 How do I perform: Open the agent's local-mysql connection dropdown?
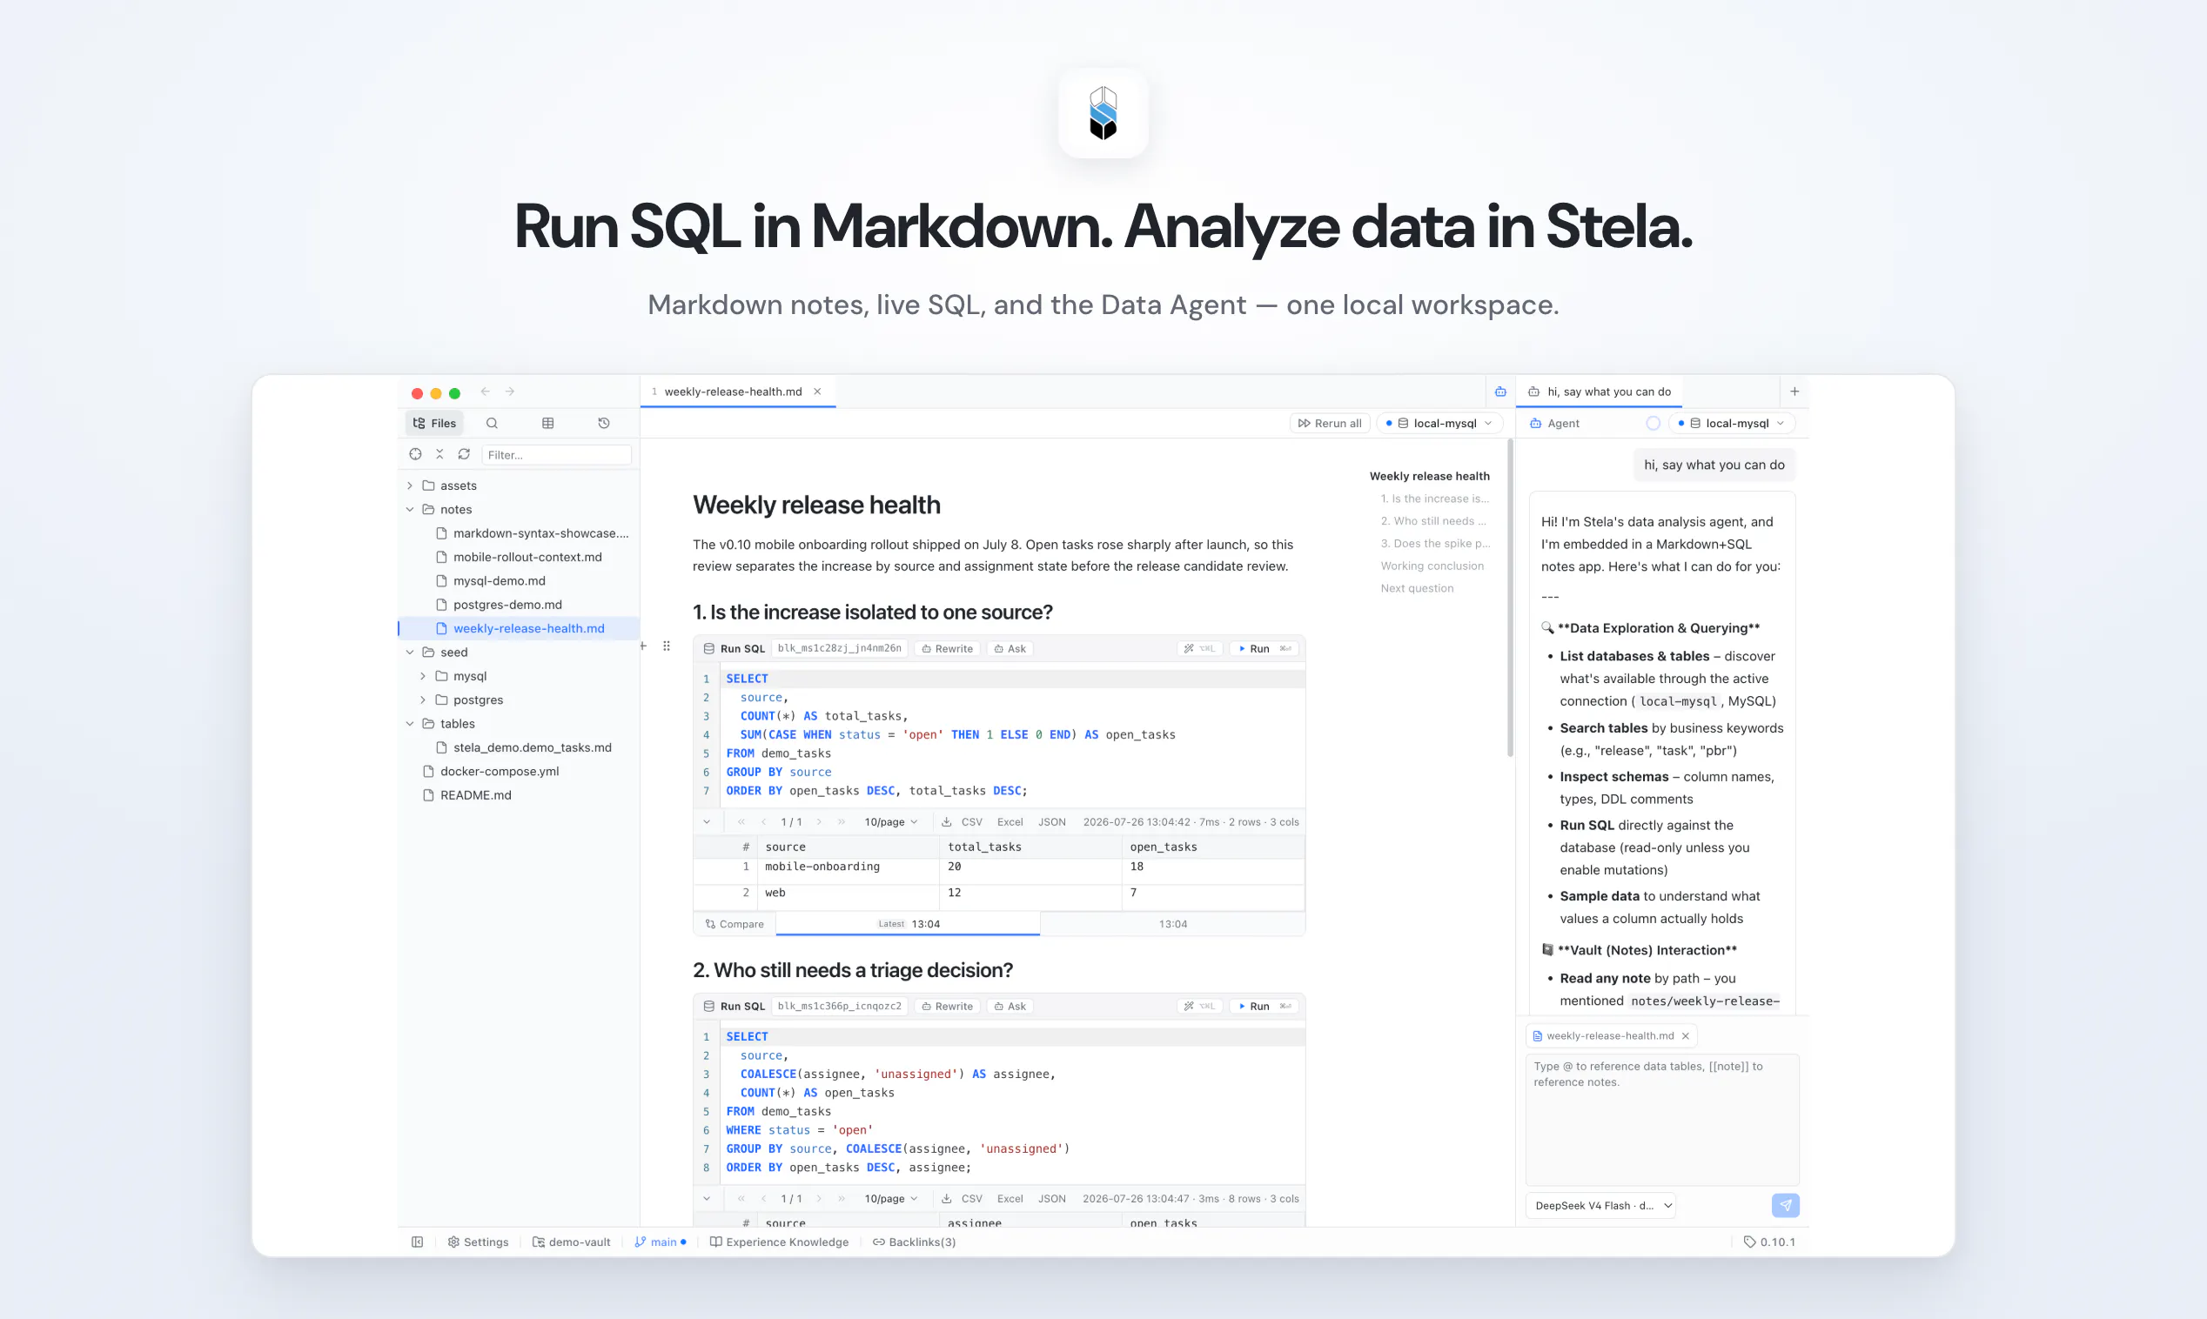(1732, 423)
